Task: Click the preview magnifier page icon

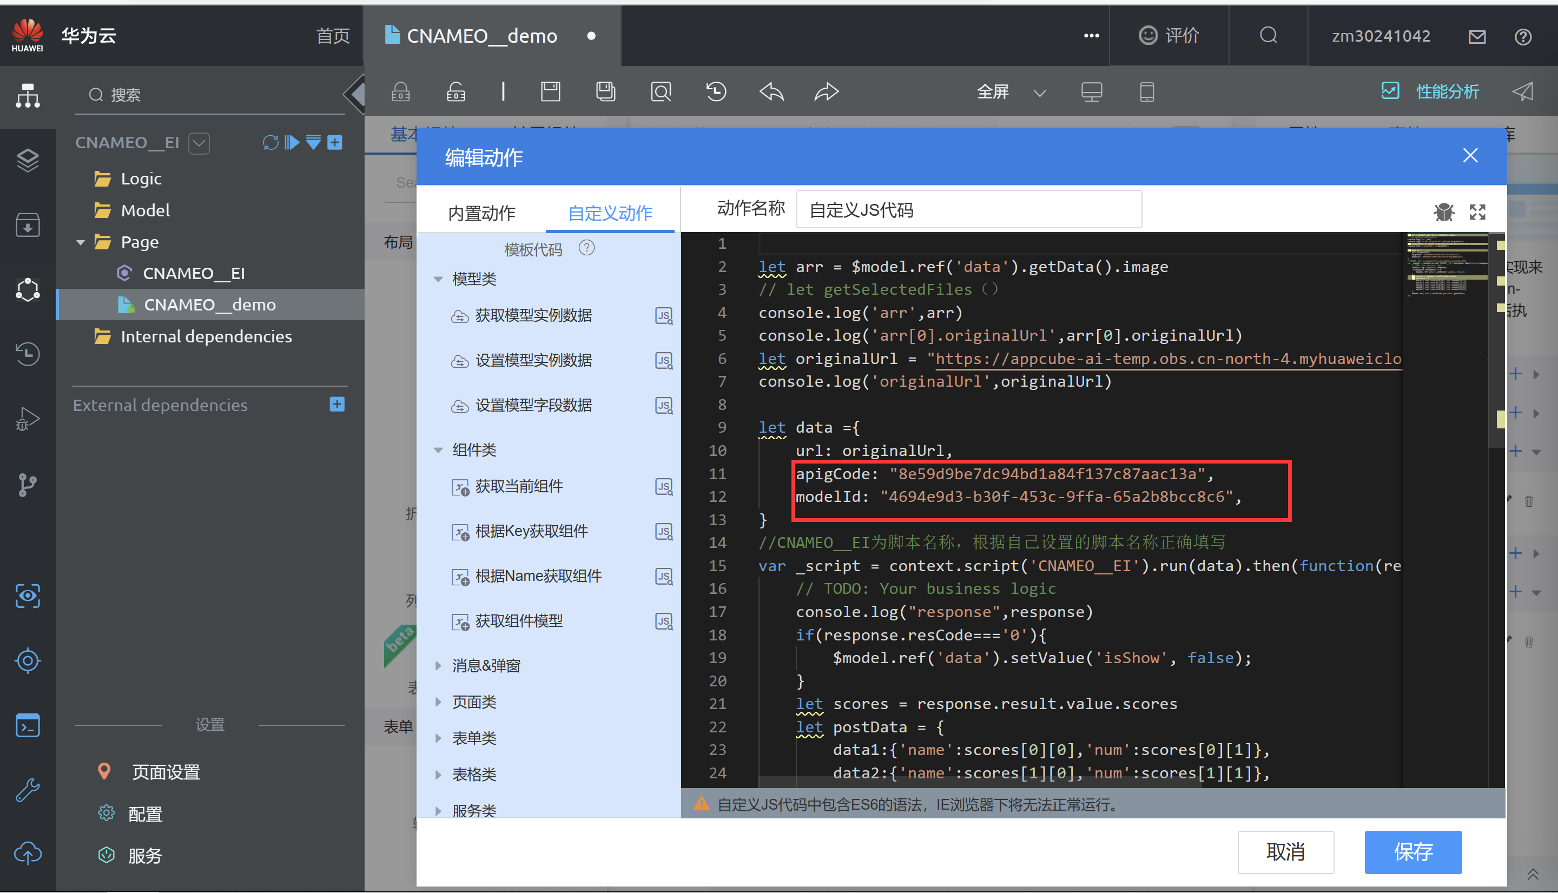Action: click(x=661, y=92)
